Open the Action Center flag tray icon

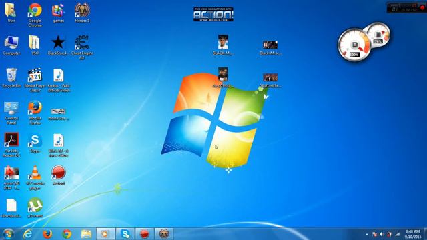(x=374, y=234)
